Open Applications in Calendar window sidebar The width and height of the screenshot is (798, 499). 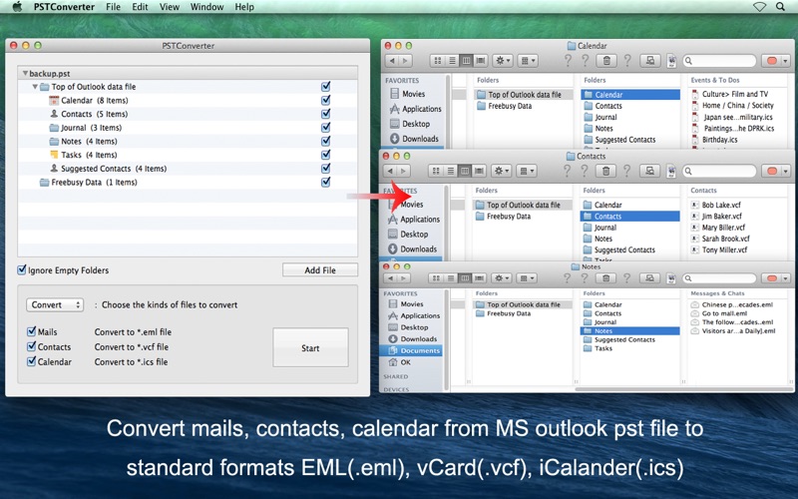pos(415,109)
